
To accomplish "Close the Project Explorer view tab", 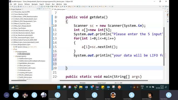I will 22,9.
